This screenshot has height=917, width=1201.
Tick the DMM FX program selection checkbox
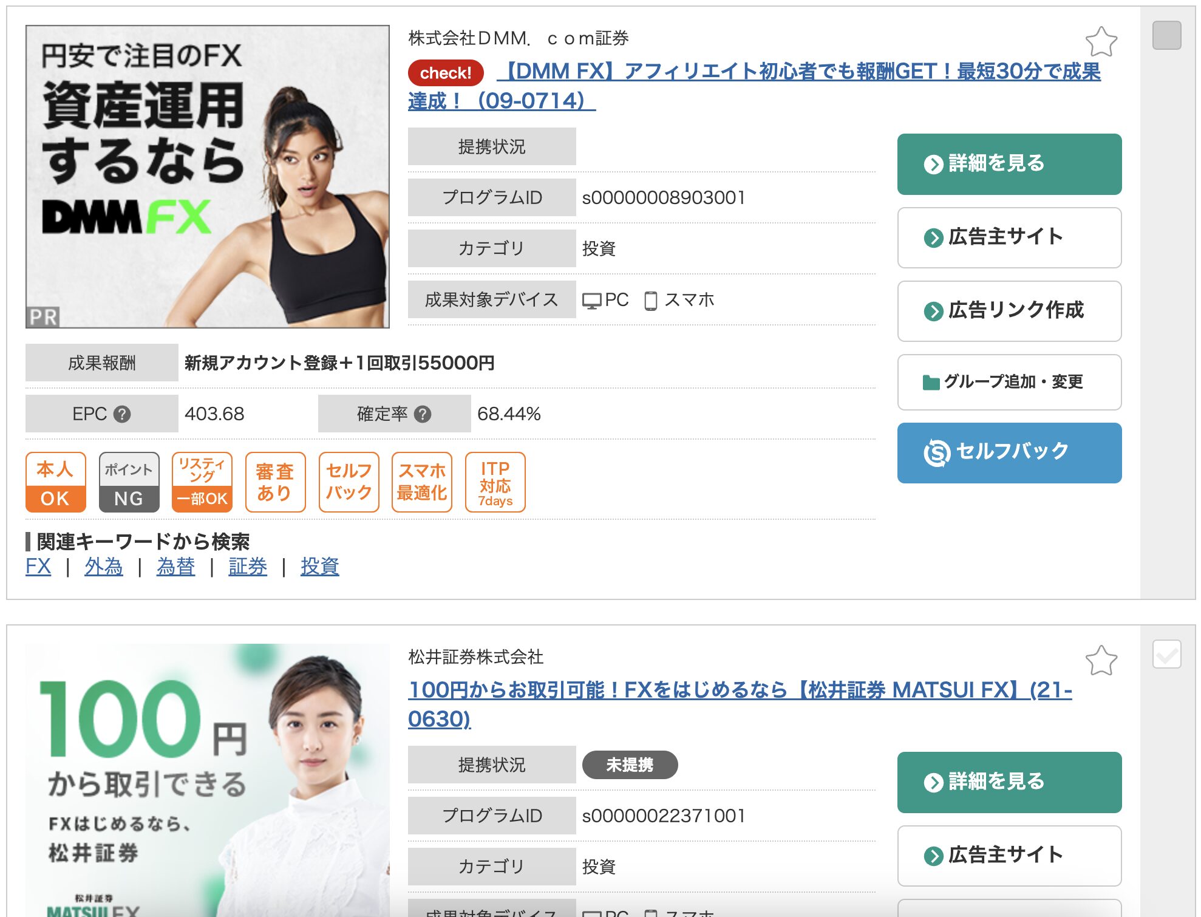1166,35
